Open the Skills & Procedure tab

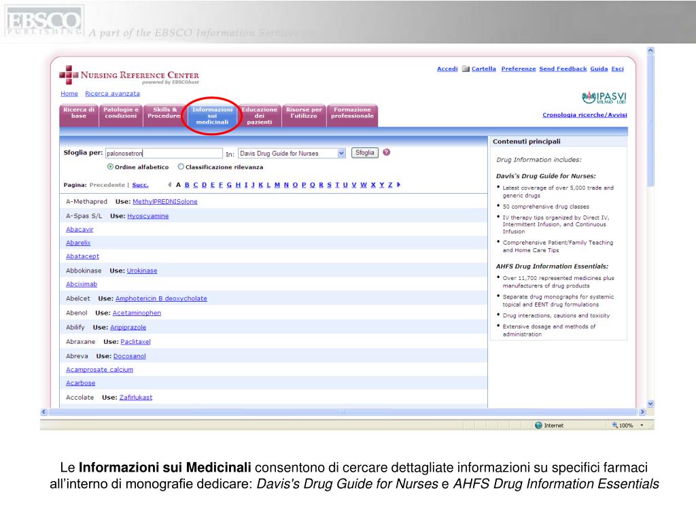164,116
